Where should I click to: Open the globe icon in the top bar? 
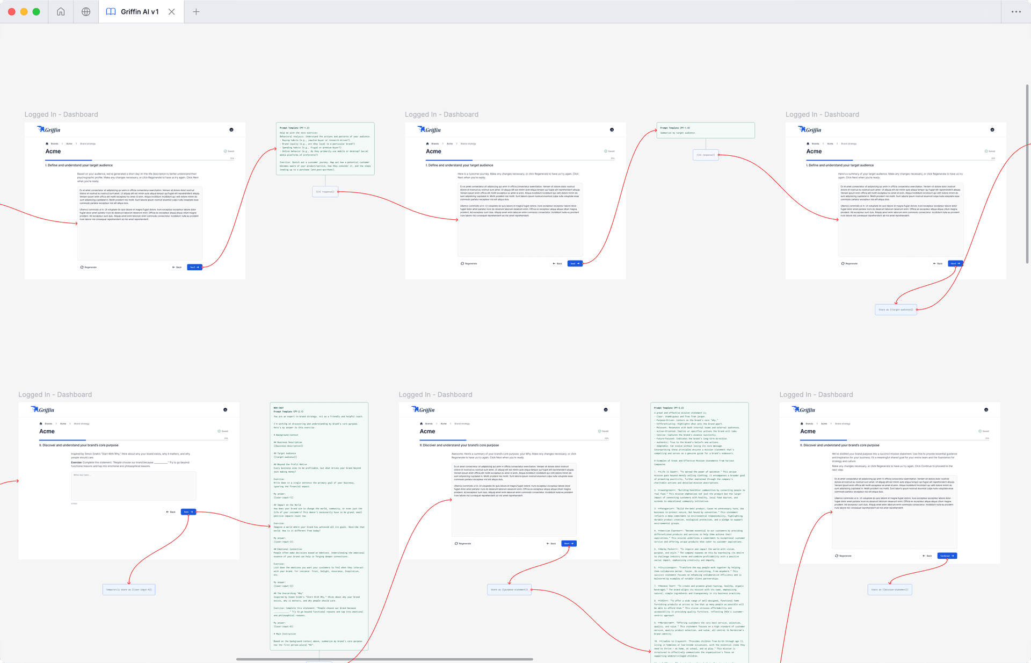(86, 11)
